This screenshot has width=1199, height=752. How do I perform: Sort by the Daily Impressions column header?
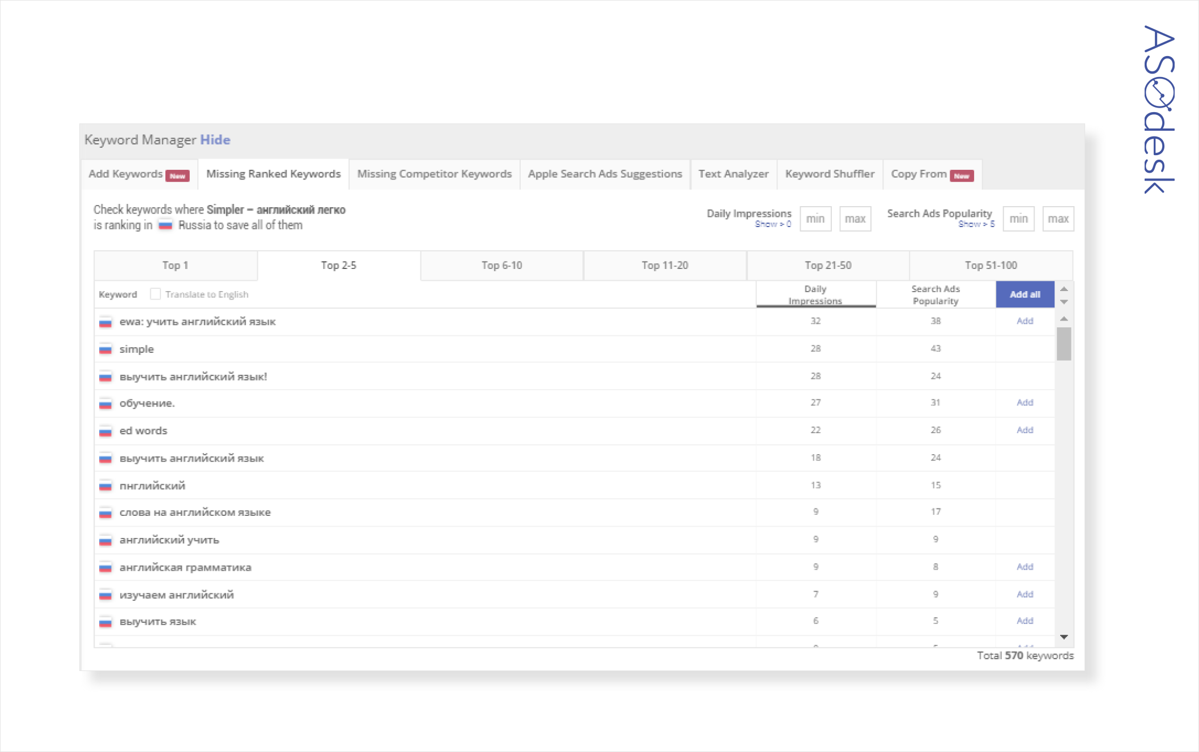(x=815, y=294)
